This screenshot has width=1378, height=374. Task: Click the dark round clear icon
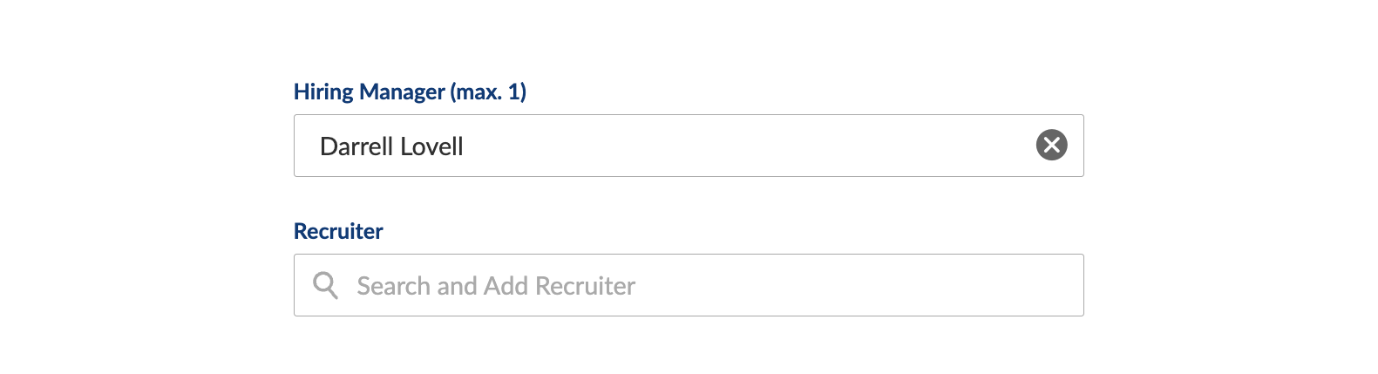click(x=1051, y=145)
